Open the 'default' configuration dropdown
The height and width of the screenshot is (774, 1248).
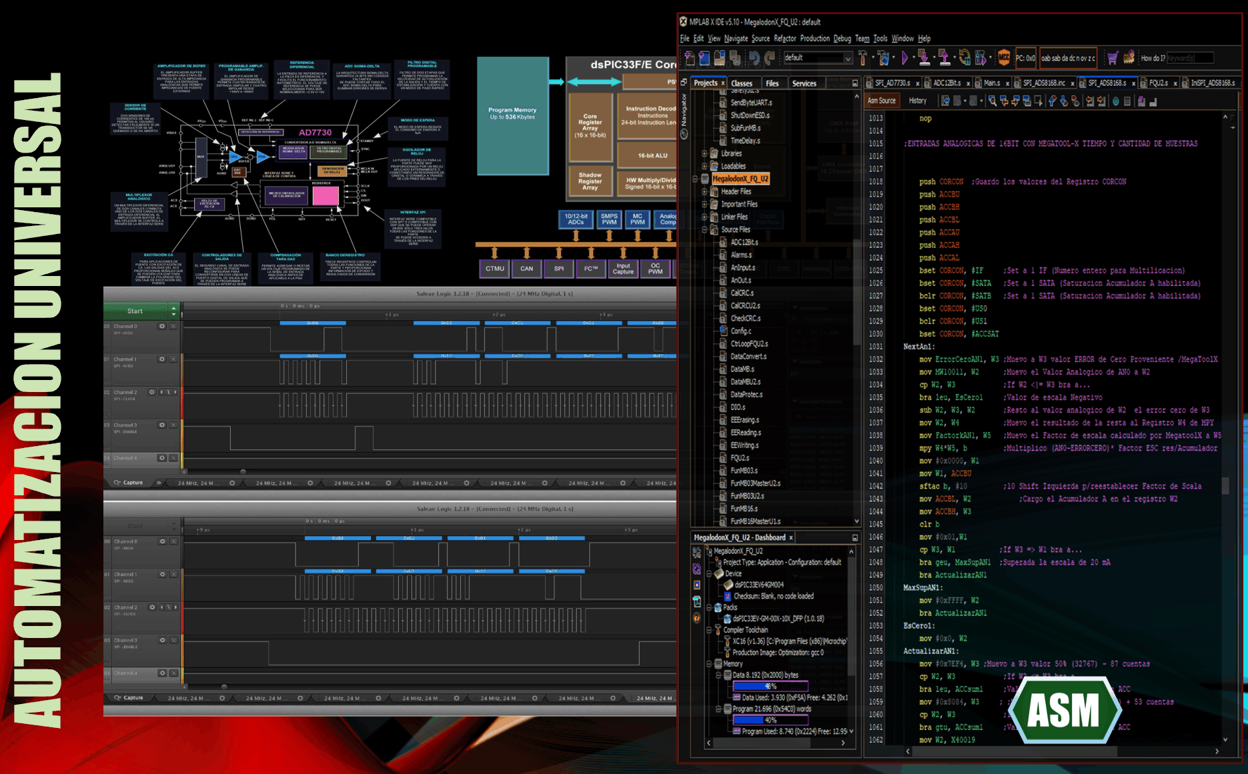point(818,58)
